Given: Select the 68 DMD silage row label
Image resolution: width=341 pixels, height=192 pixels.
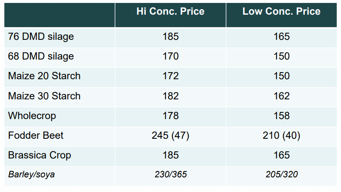Looking at the screenshot, I should tap(41, 56).
